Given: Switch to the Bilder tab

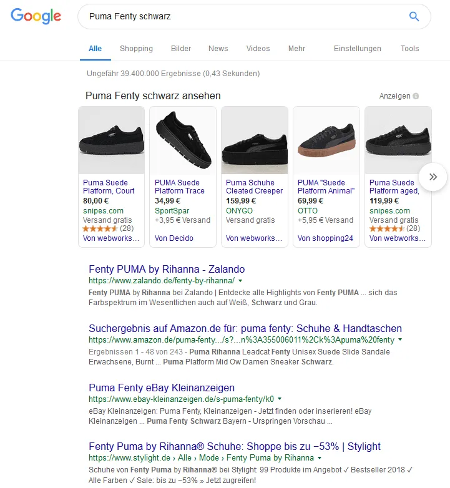Looking at the screenshot, I should pyautogui.click(x=181, y=49).
